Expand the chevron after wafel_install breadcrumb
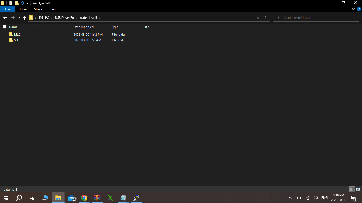The height and width of the screenshot is (203, 362). pyautogui.click(x=100, y=18)
